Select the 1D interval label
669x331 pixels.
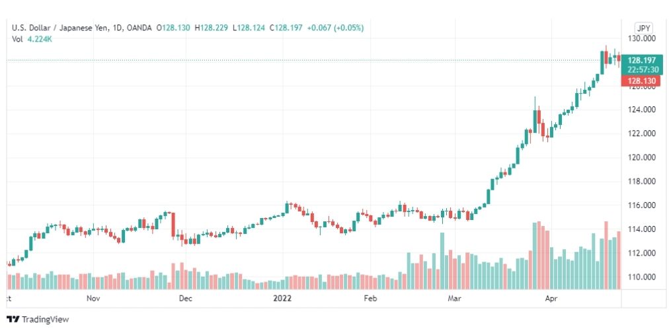click(x=118, y=28)
